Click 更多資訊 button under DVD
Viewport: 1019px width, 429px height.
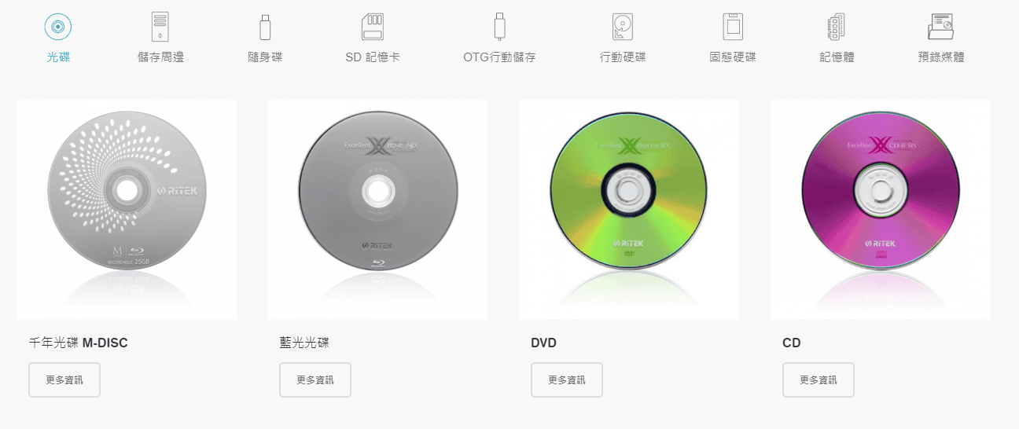coord(567,380)
